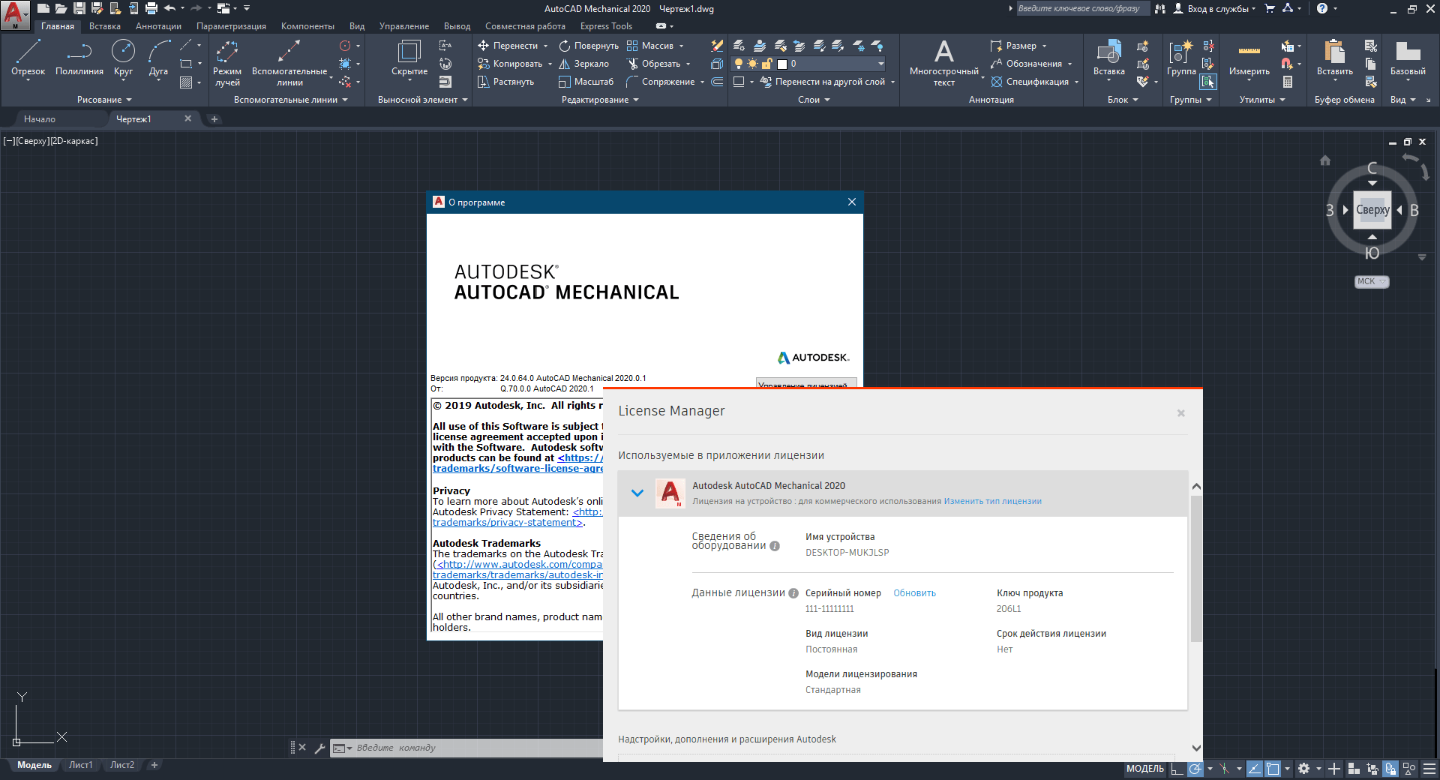Click the Зеркало (mirror) tool
1440x780 pixels.
pos(583,64)
